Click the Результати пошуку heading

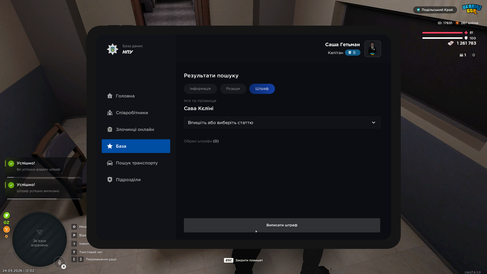pos(211,76)
